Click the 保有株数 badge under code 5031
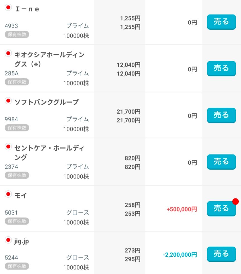241x274 pixels. [17, 221]
